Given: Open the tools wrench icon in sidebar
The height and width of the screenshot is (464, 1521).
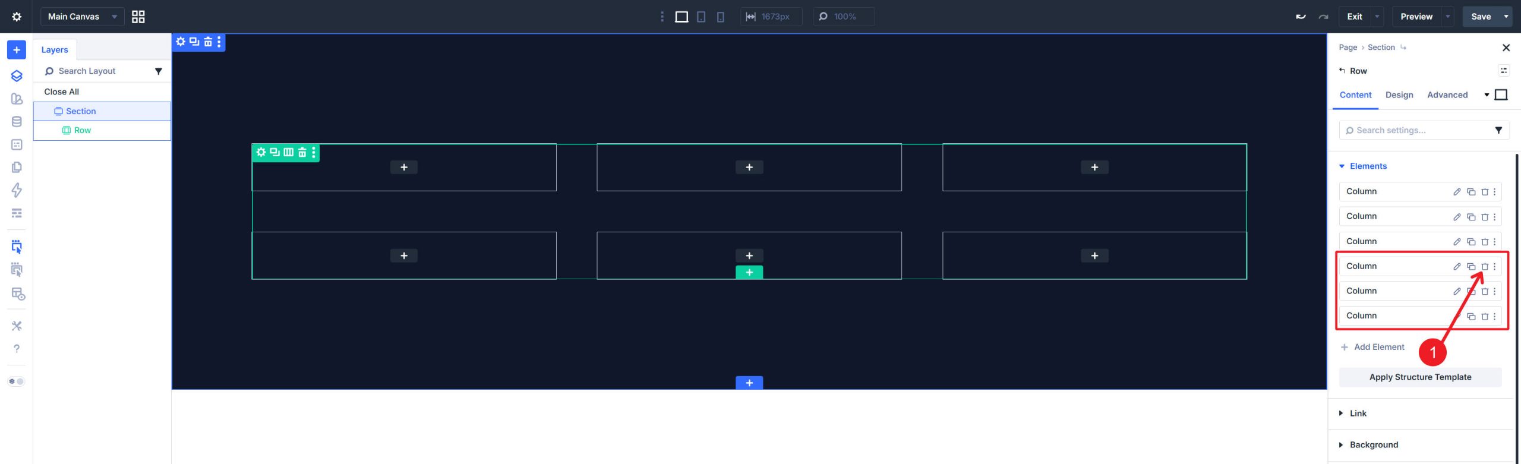Looking at the screenshot, I should point(17,326).
